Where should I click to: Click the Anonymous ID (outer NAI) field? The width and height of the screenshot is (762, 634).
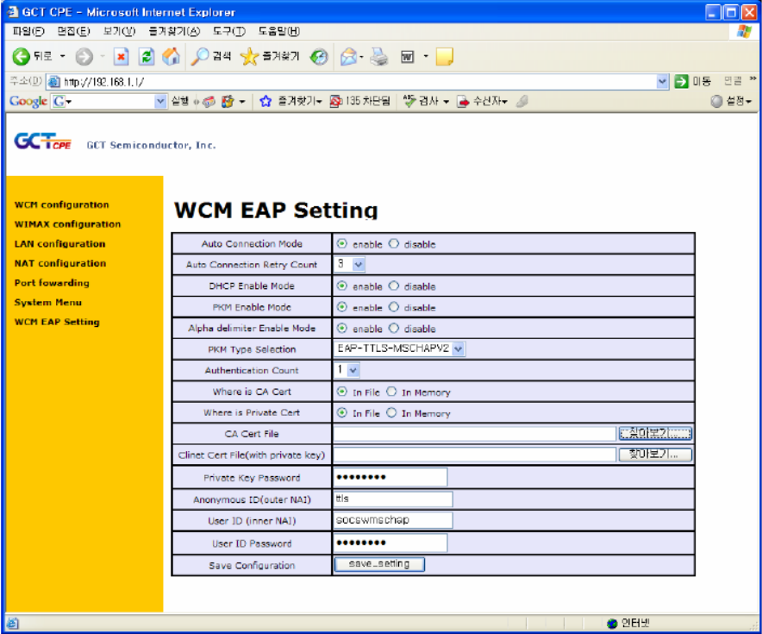pyautogui.click(x=393, y=499)
